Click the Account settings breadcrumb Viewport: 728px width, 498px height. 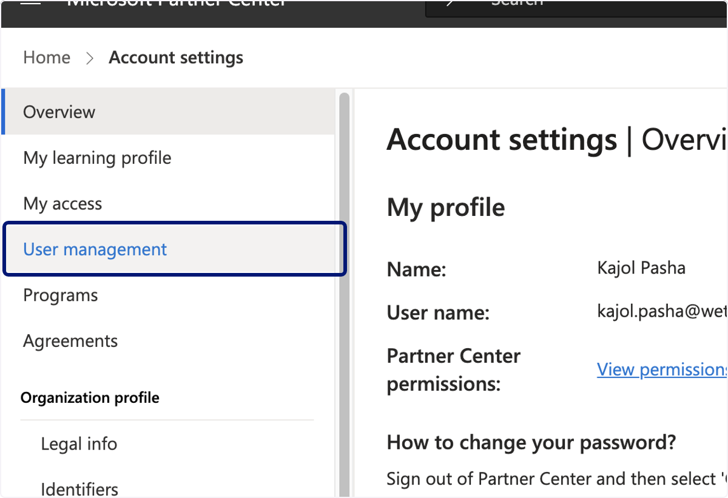pos(176,58)
